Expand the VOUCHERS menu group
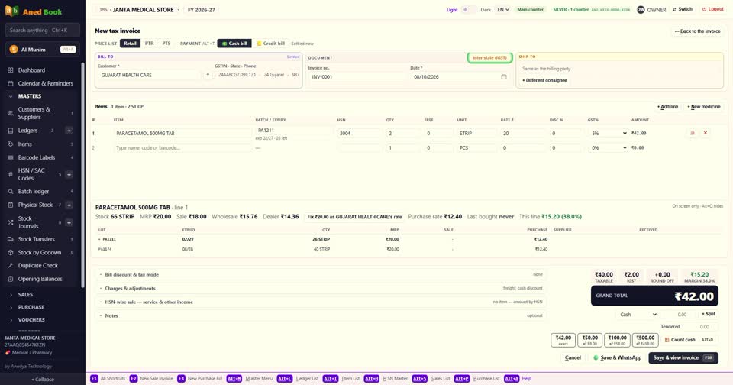This screenshot has height=385, width=733. pyautogui.click(x=31, y=320)
